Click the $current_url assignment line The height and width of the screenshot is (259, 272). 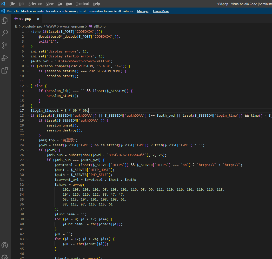pyautogui.click(x=96, y=180)
